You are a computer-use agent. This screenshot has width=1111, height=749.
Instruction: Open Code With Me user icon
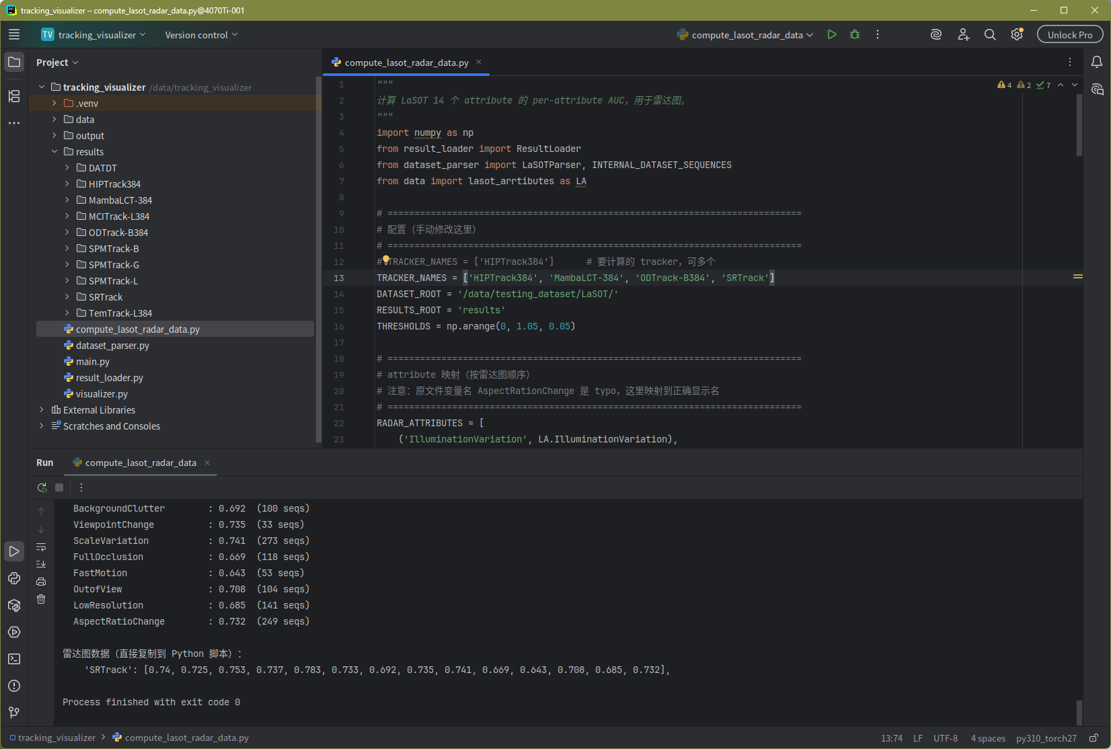[963, 34]
